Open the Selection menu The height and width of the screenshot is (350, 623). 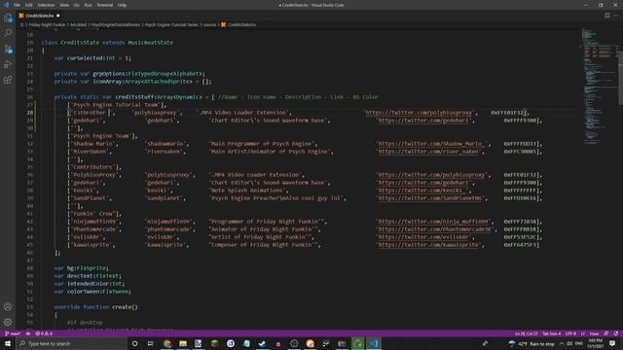pos(46,5)
